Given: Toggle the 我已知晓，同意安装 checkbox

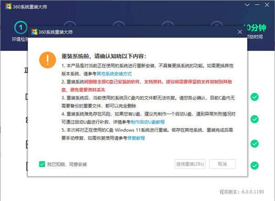Looking at the screenshot, I should pos(42,164).
